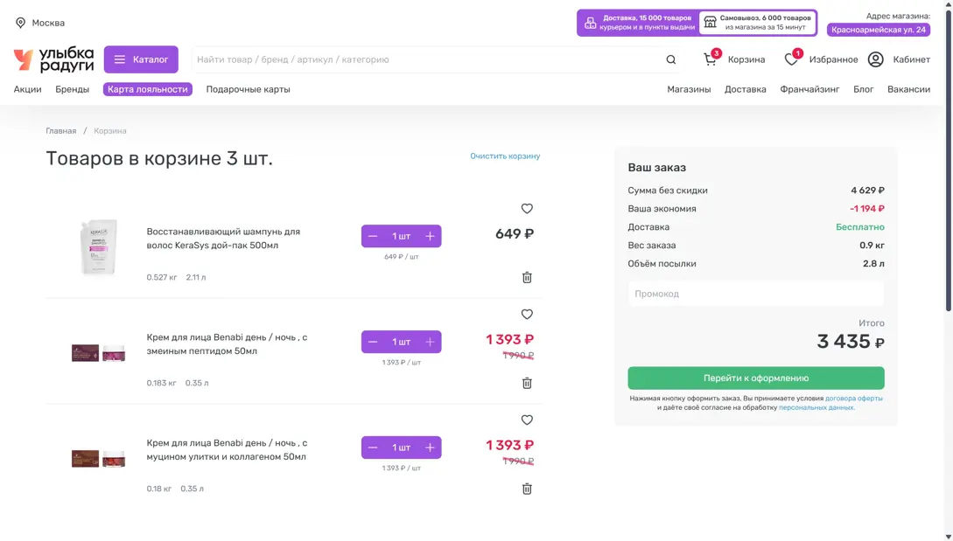953x541 pixels.
Task: Toggle favorite on snake peptide cream
Action: coord(527,315)
